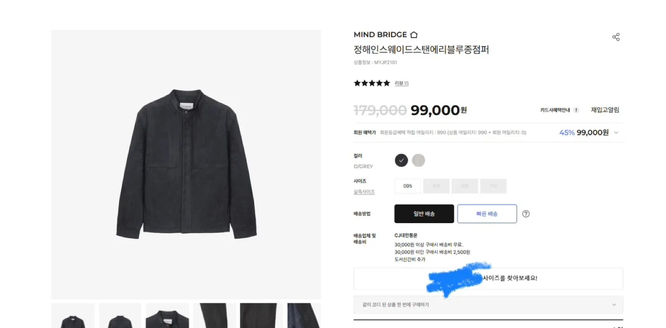Open the delivery method help icon
The width and height of the screenshot is (666, 328).
pos(526,214)
